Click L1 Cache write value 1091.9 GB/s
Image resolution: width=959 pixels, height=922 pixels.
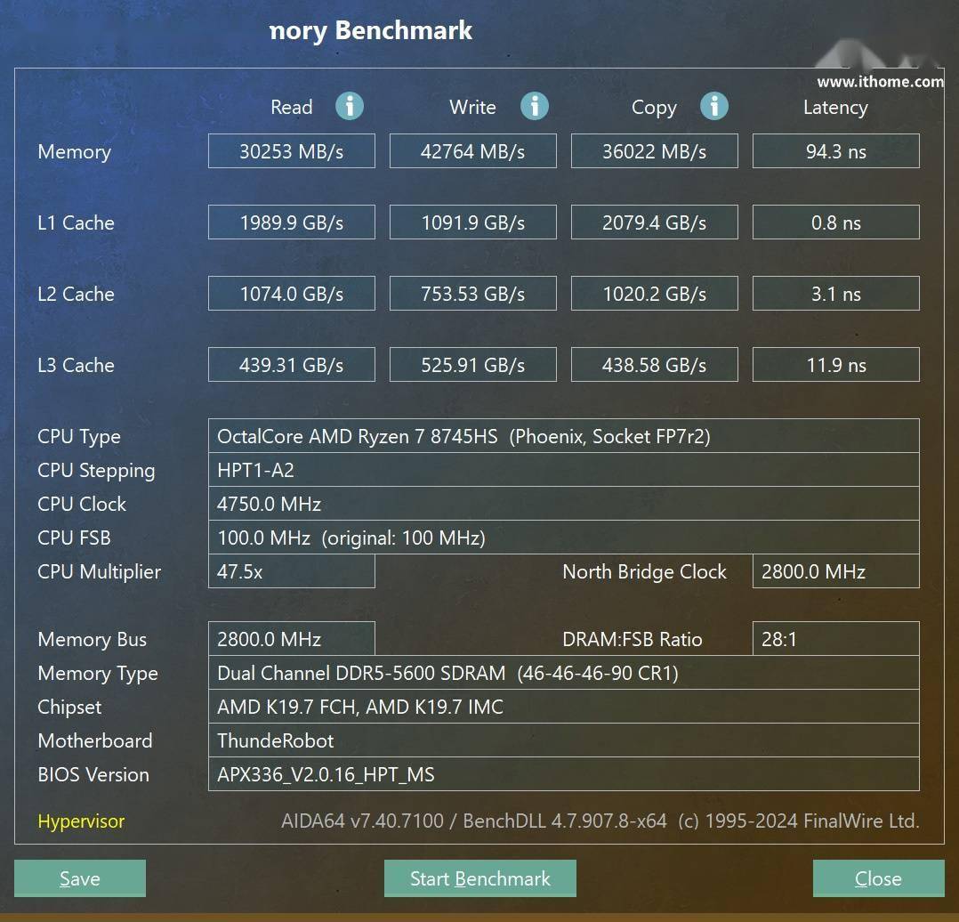click(x=472, y=222)
